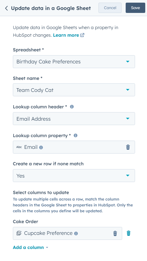Go back using the left chevron arrow

pyautogui.click(x=6, y=8)
